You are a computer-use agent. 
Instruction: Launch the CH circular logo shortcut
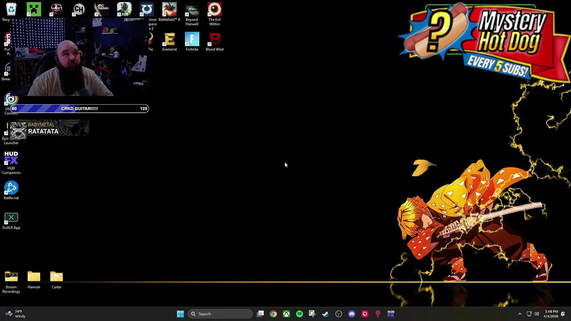[79, 9]
